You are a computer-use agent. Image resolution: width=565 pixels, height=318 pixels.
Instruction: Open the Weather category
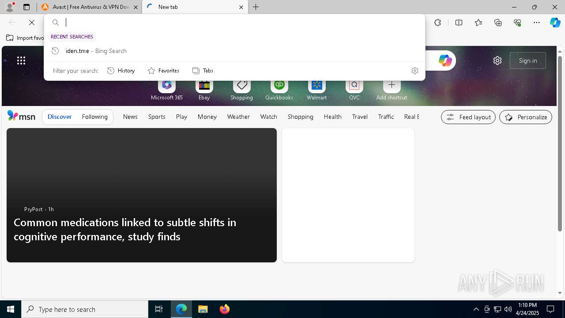click(238, 117)
